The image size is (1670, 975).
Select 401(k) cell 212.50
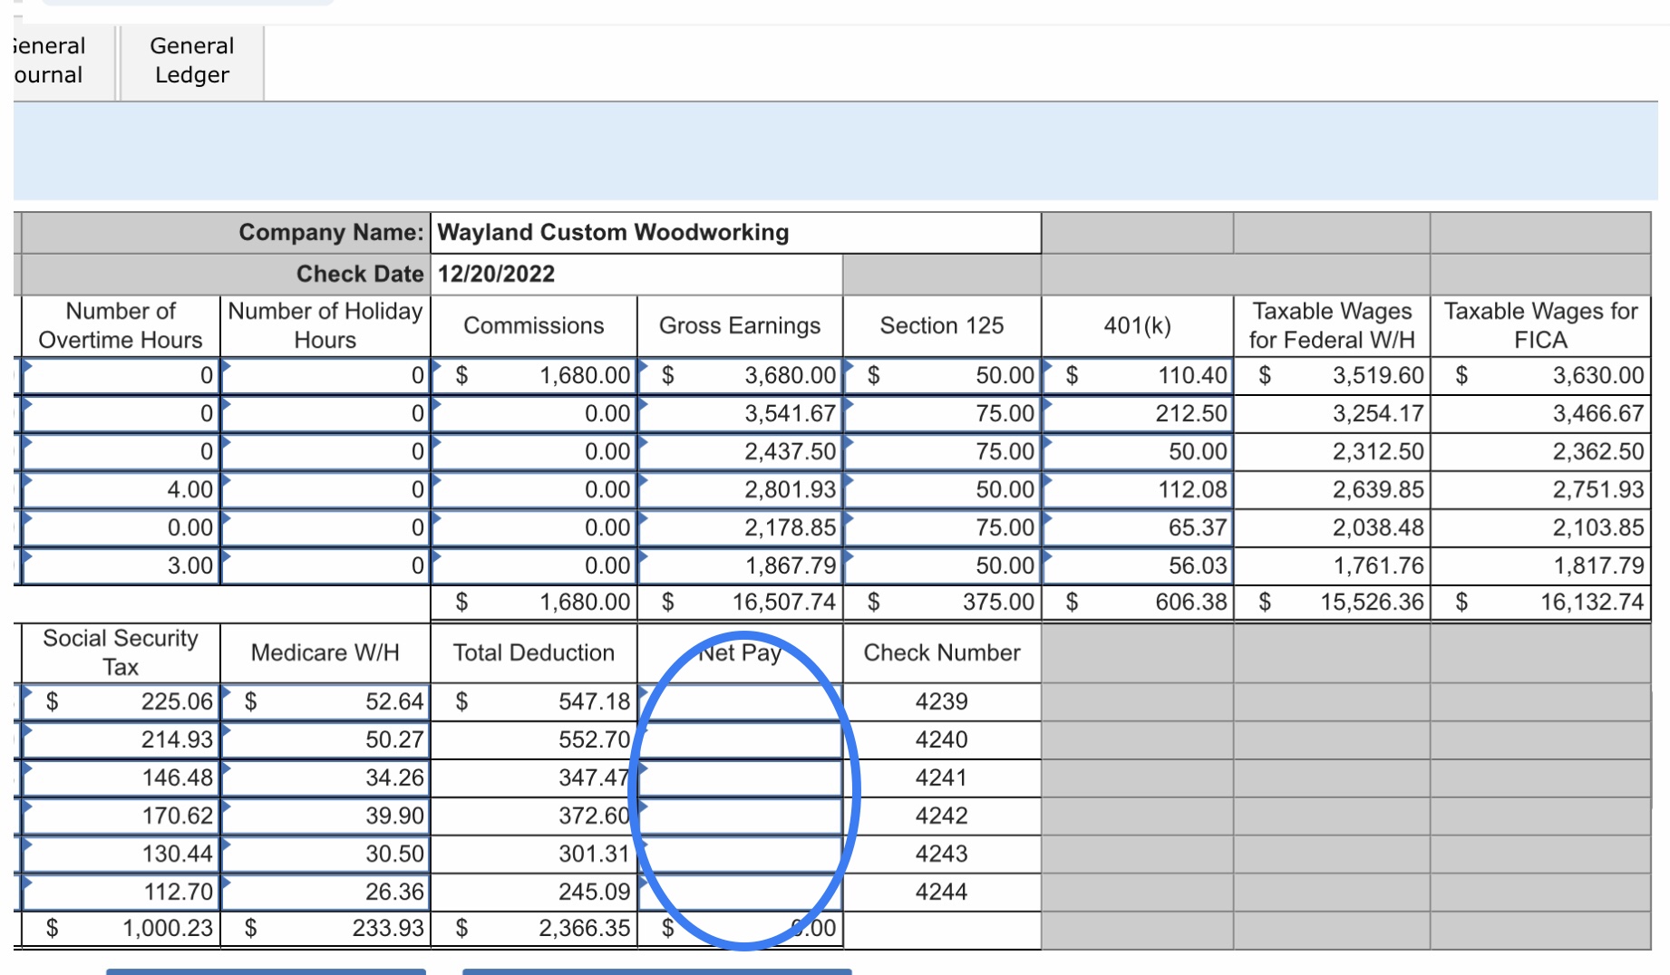click(x=1138, y=413)
